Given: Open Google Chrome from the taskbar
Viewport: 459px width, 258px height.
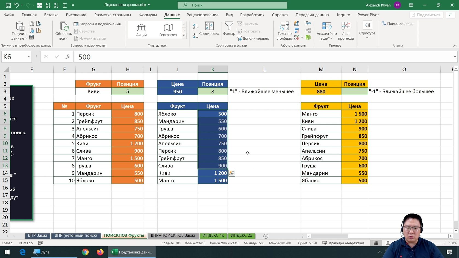Looking at the screenshot, I should pyautogui.click(x=85, y=252).
